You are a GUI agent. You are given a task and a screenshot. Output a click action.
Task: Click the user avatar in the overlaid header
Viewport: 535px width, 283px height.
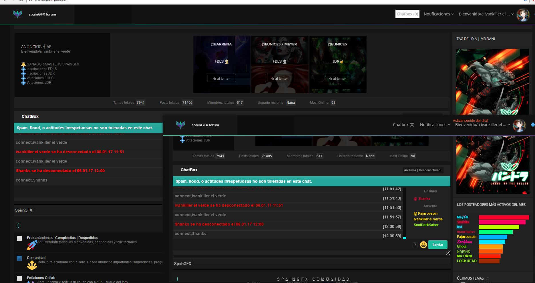(x=519, y=125)
